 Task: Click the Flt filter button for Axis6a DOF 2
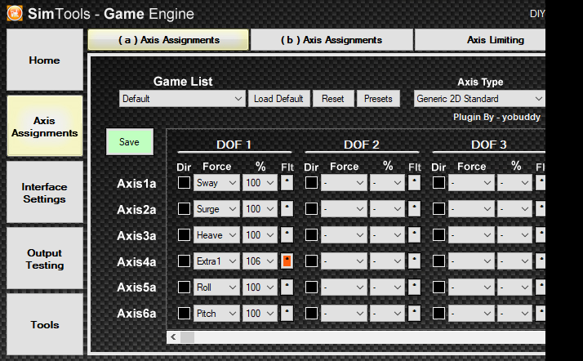(414, 313)
